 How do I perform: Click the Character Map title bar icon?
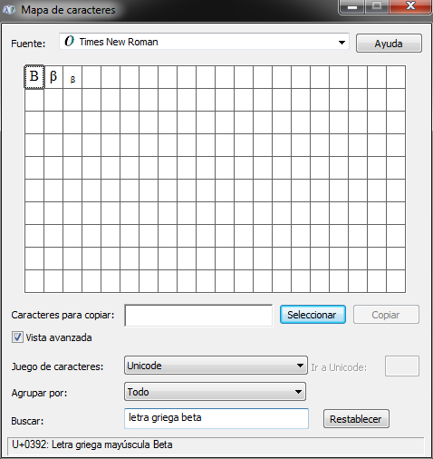pos(9,10)
